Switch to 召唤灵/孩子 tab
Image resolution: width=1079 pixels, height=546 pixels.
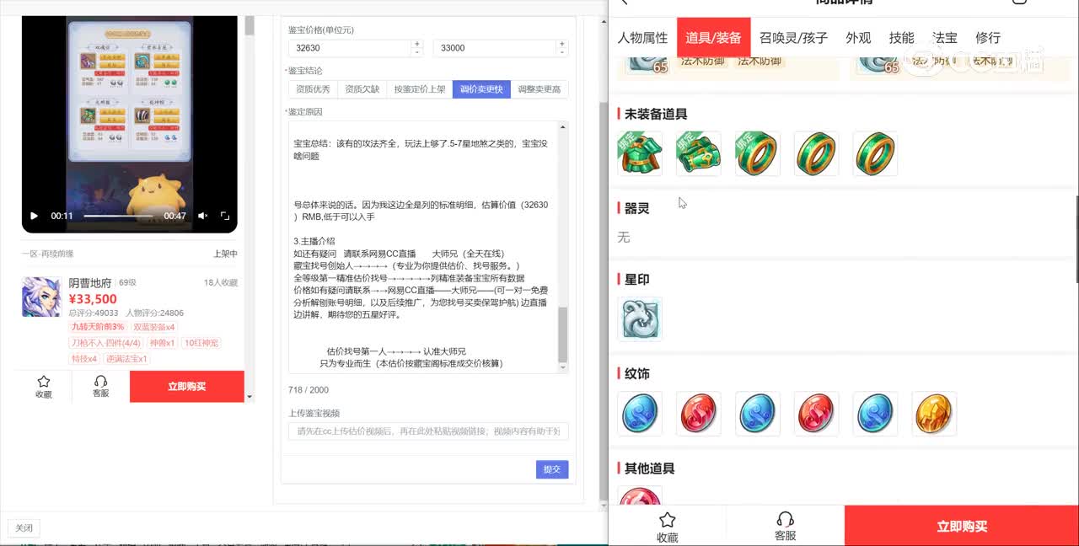(x=793, y=38)
